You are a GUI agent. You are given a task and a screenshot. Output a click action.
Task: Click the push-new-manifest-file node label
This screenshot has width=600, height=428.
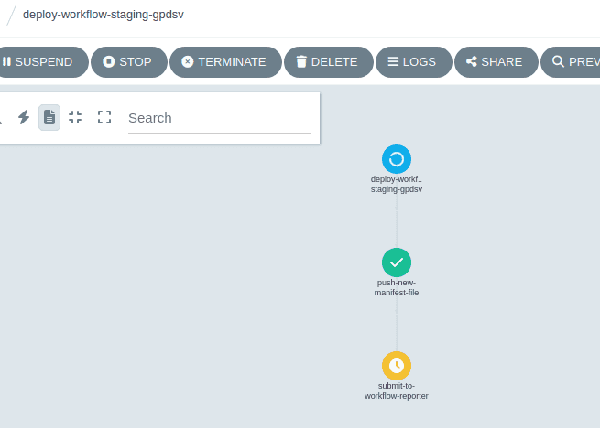pos(397,288)
